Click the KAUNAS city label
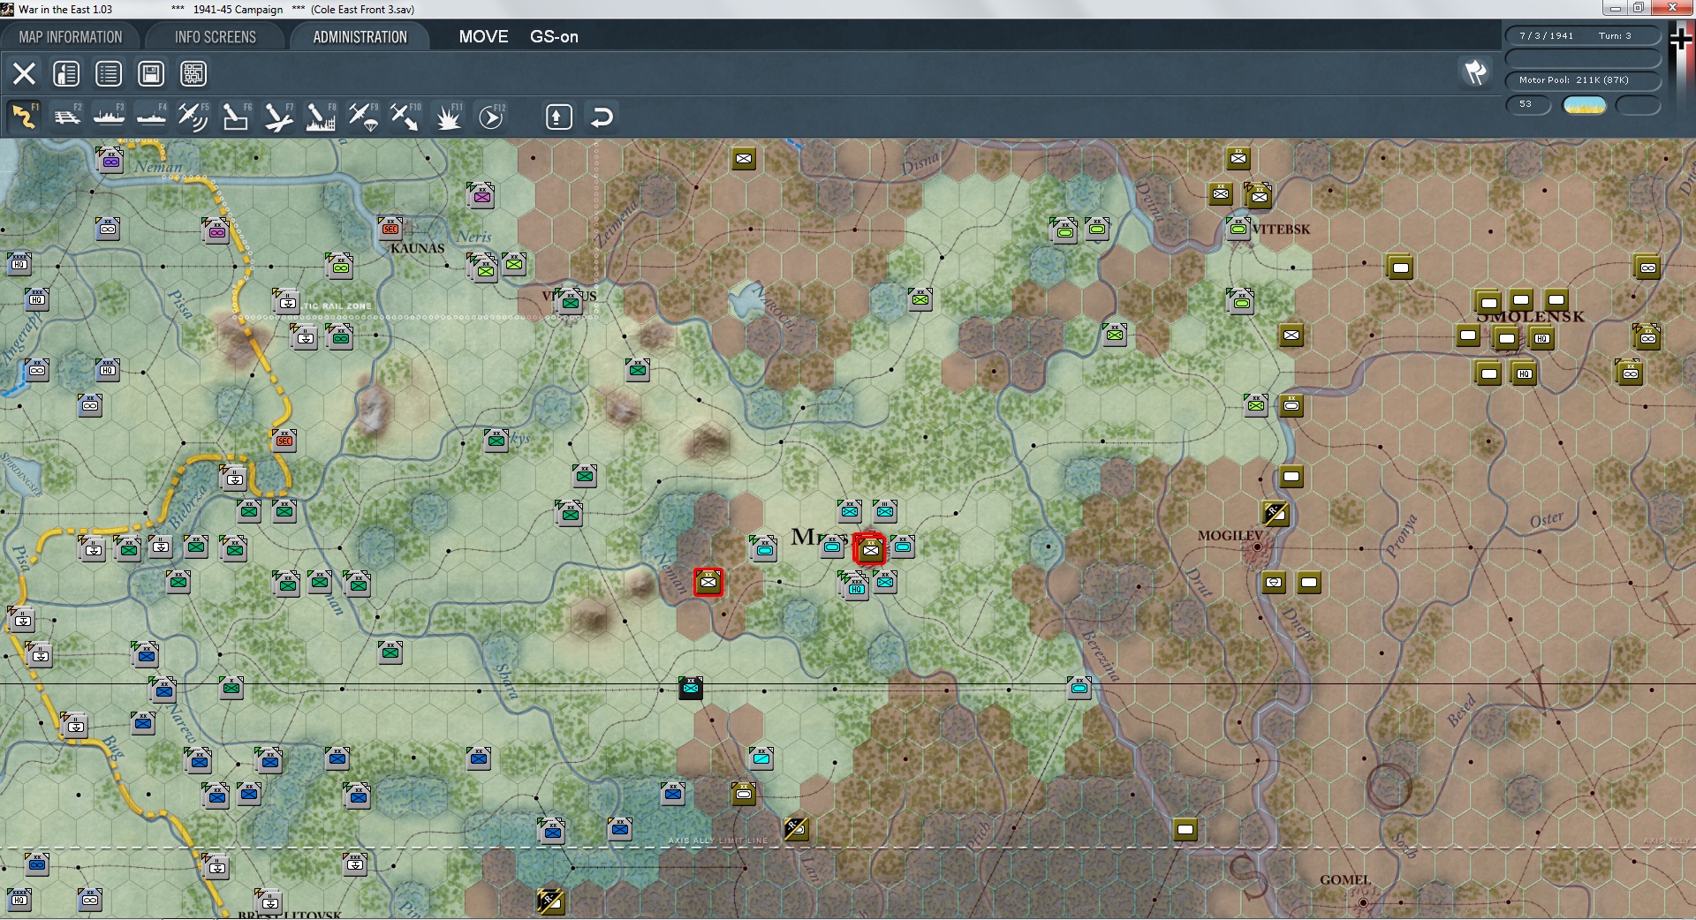The height and width of the screenshot is (920, 1696). click(x=417, y=248)
